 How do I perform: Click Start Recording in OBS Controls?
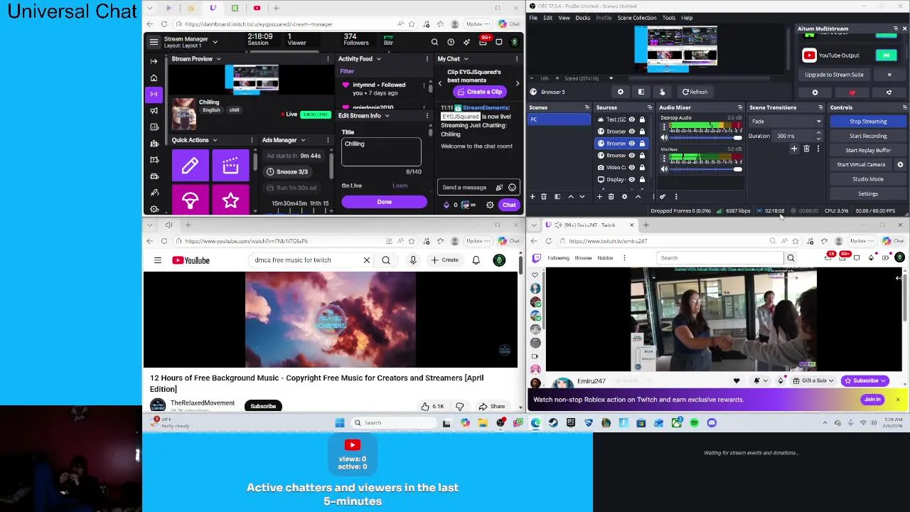click(x=868, y=136)
